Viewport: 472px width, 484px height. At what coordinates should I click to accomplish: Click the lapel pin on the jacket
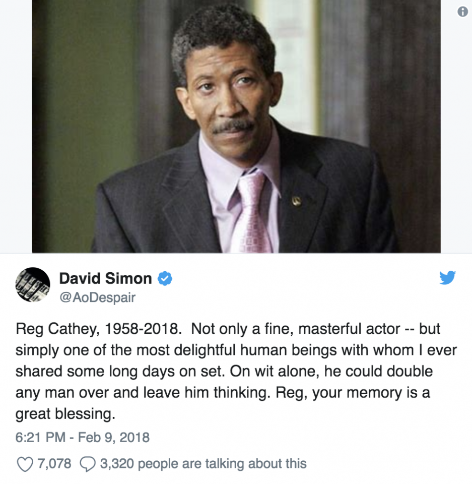297,201
